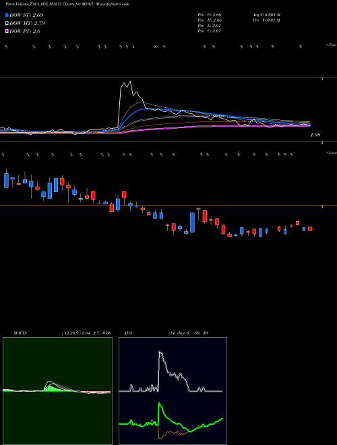The height and width of the screenshot is (445, 337).
Task: Click the white DOW MT legend swatch
Action: point(7,23)
